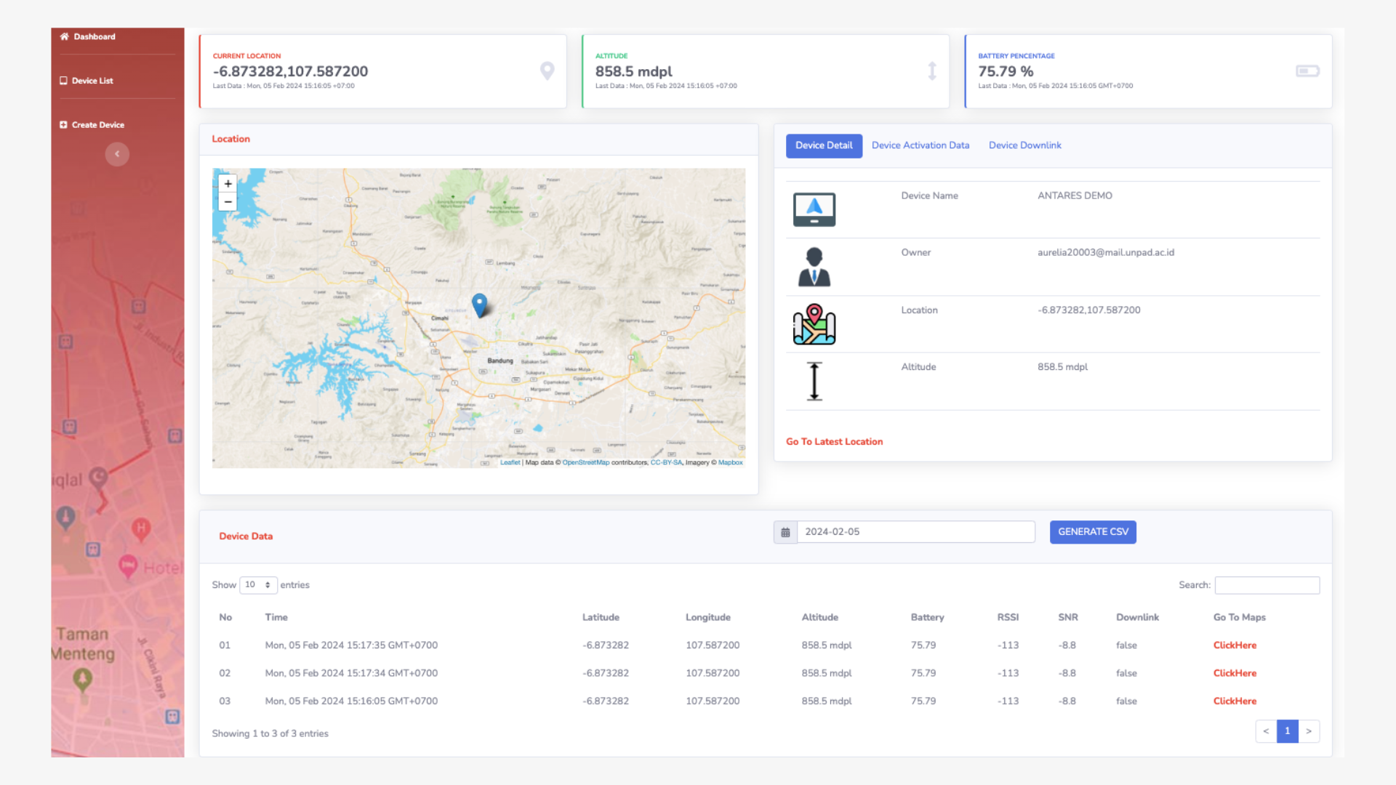Viewport: 1396px width, 785px height.
Task: Open ClickHere map link for row 01
Action: click(x=1234, y=645)
